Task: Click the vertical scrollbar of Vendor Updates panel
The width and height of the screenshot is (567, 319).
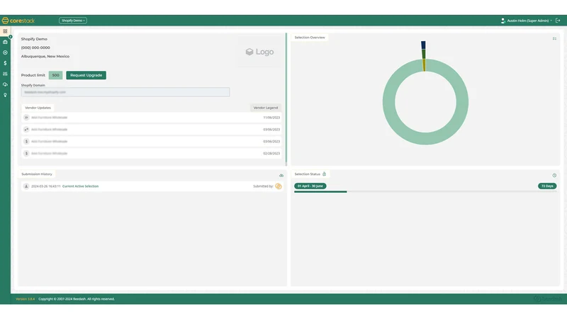Action: [x=286, y=99]
